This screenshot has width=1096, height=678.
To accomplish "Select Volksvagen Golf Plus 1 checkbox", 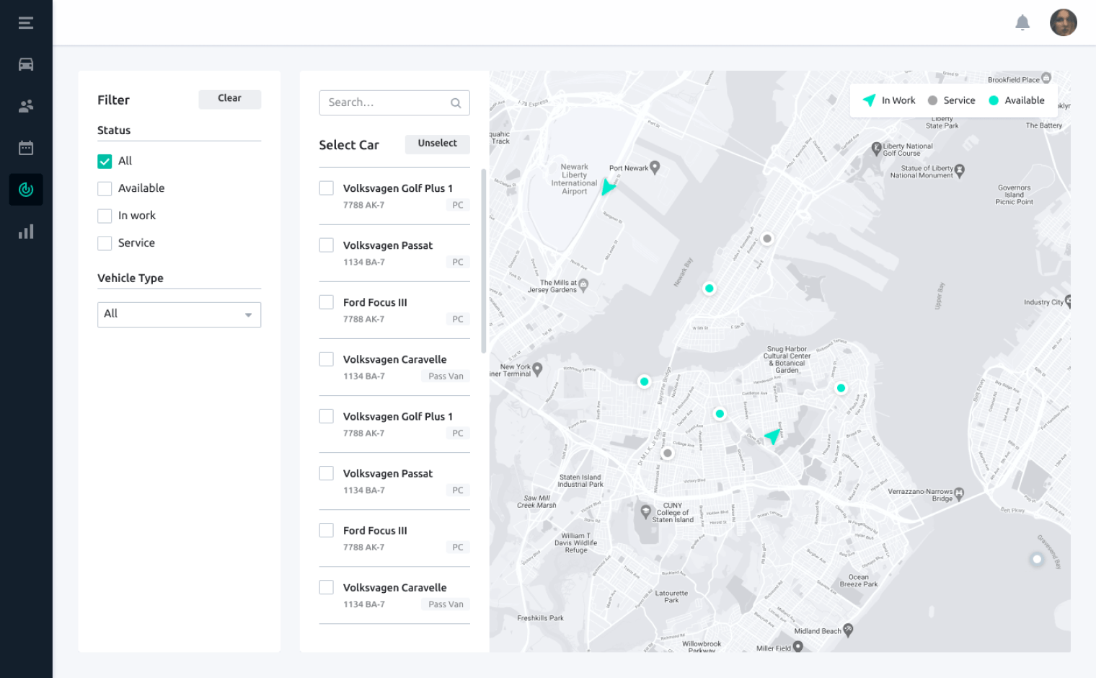I will pos(326,187).
